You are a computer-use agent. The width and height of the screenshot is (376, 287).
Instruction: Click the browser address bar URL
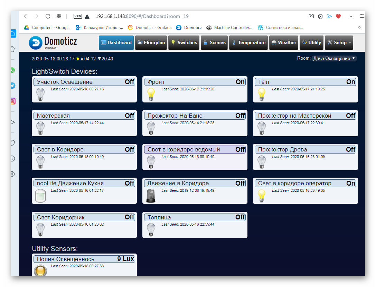click(142, 16)
